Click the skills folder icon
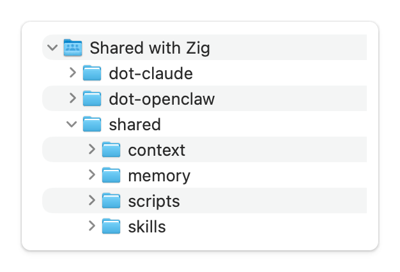The width and height of the screenshot is (400, 272). point(111,227)
